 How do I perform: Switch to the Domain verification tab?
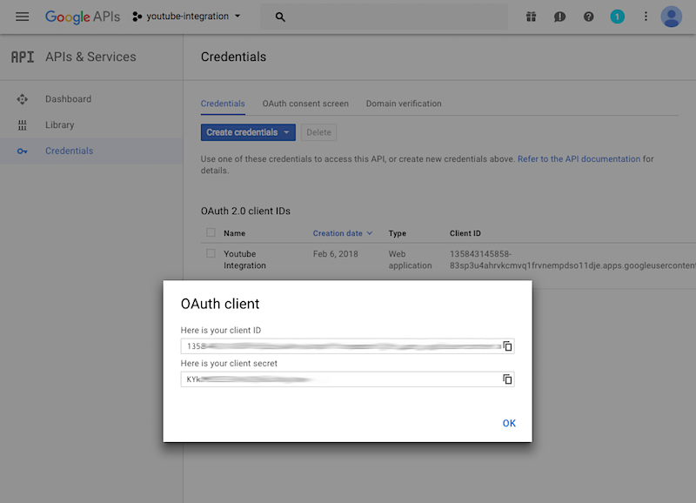[404, 104]
